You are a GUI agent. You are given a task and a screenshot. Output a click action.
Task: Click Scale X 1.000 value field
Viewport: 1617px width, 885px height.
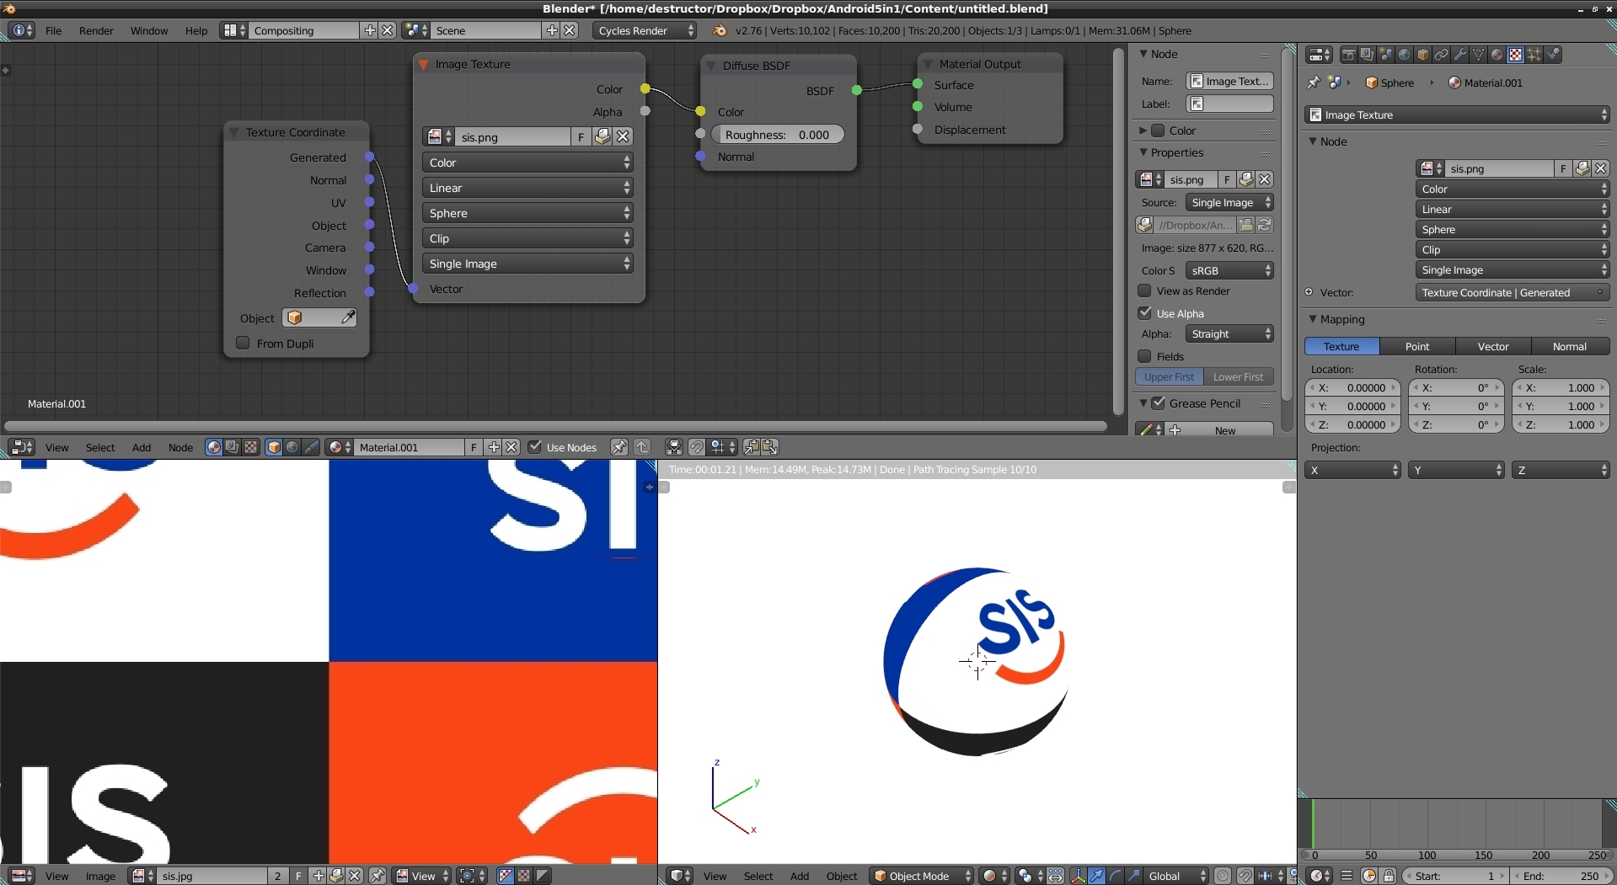1561,387
